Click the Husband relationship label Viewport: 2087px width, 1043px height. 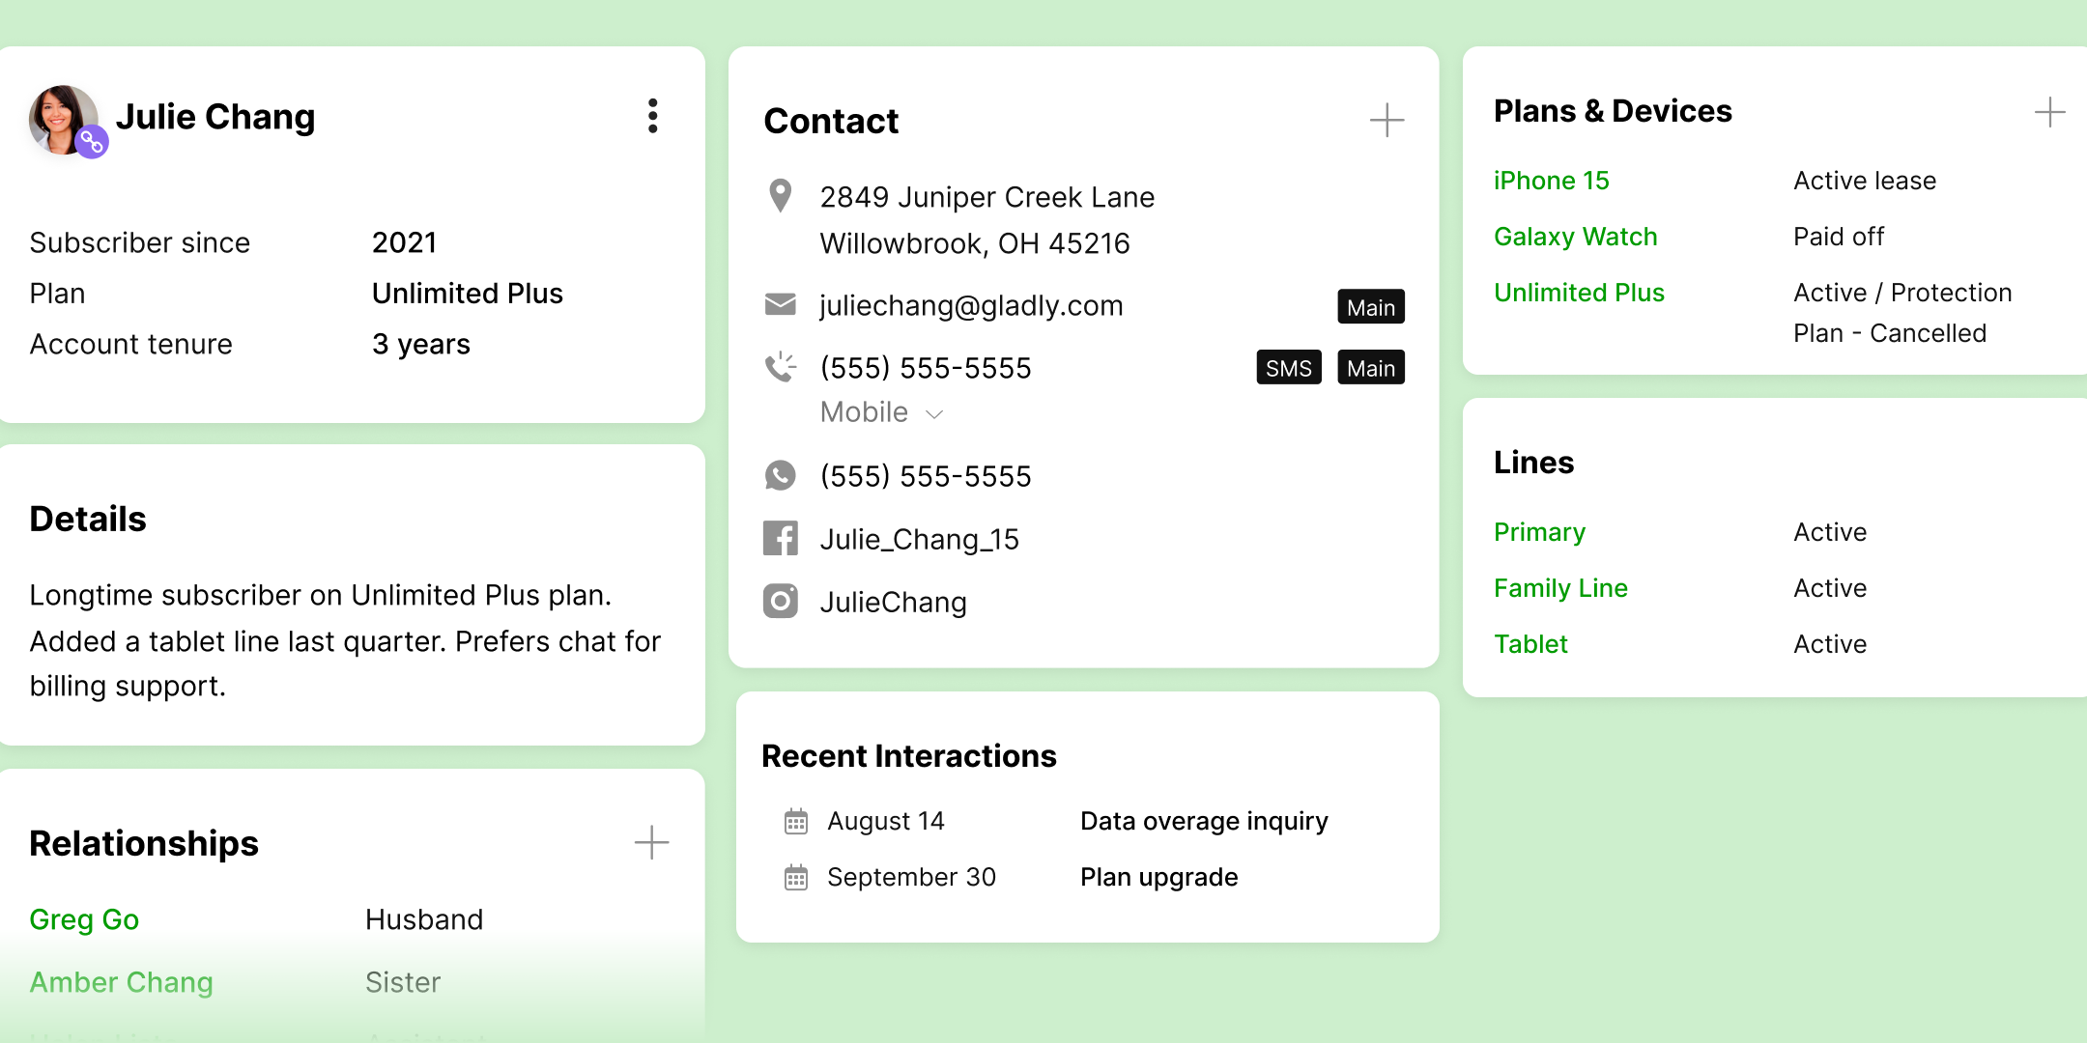[x=424, y=919]
